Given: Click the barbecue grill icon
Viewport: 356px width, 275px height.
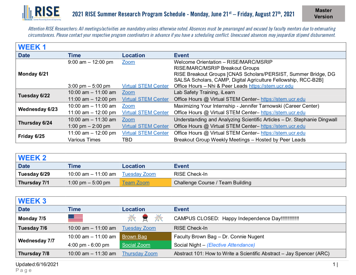Looking at the screenshot, I should tap(145, 218).
